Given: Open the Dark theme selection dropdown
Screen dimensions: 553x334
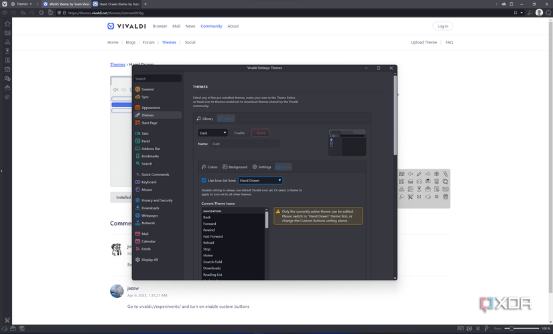Looking at the screenshot, I should tap(212, 133).
